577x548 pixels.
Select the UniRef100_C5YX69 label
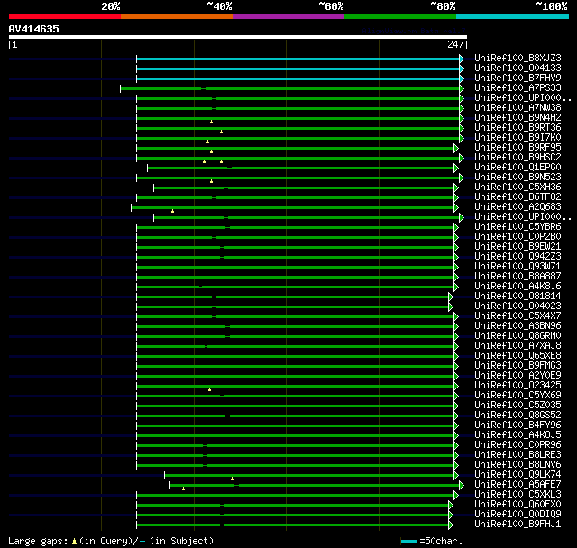517,396
